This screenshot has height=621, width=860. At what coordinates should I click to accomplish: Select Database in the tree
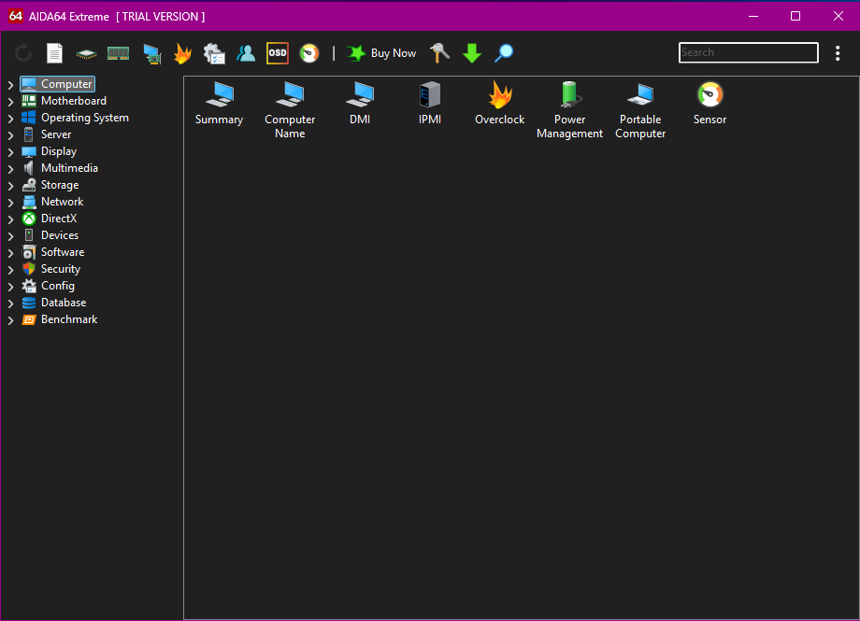pyautogui.click(x=54, y=303)
